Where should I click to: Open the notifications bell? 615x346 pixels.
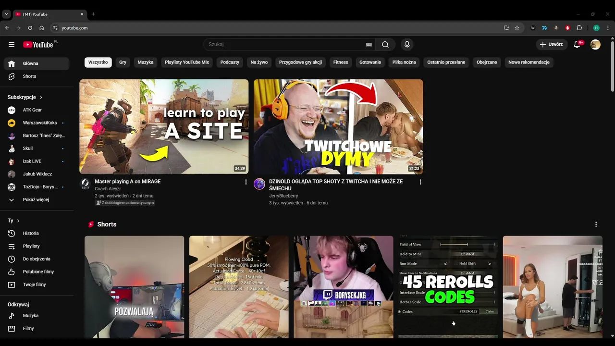[x=578, y=45]
